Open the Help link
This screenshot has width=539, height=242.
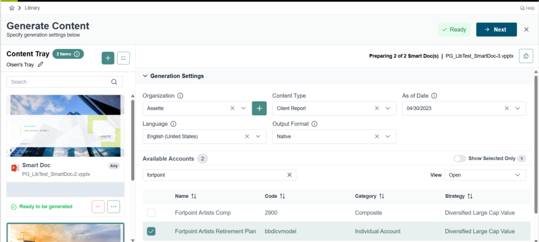(527, 8)
